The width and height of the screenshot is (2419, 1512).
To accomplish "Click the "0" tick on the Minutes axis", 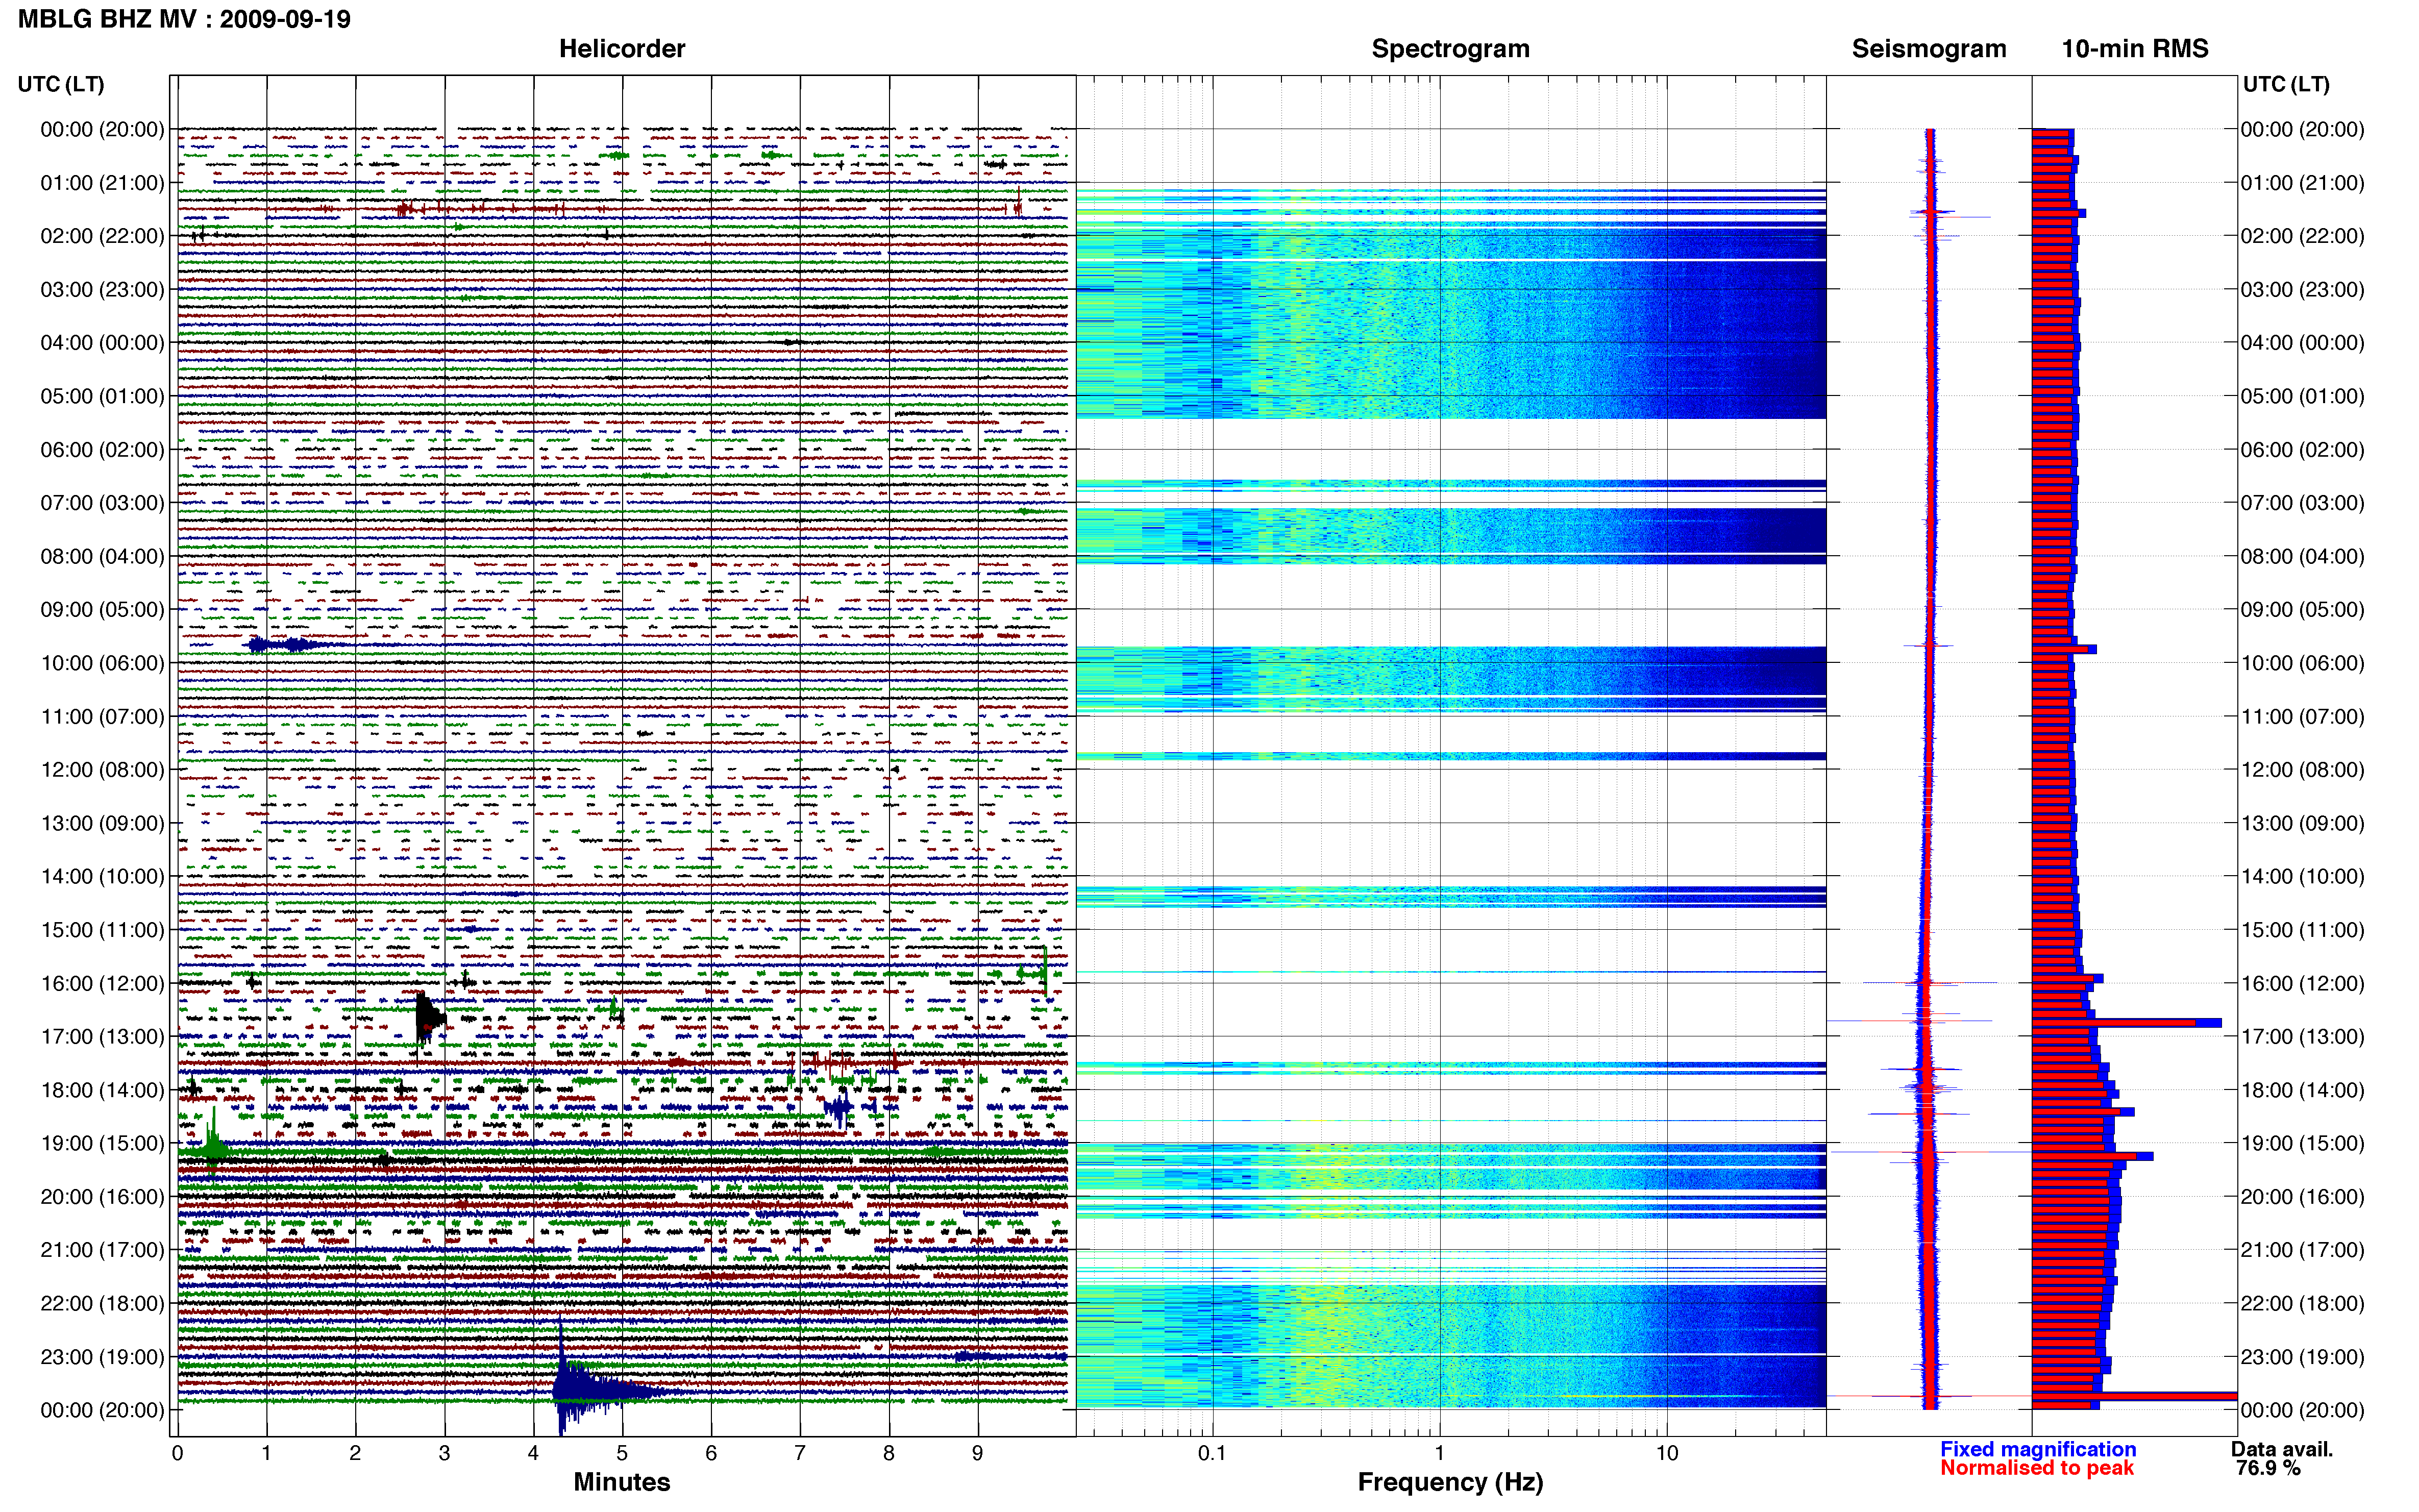I will [177, 1453].
